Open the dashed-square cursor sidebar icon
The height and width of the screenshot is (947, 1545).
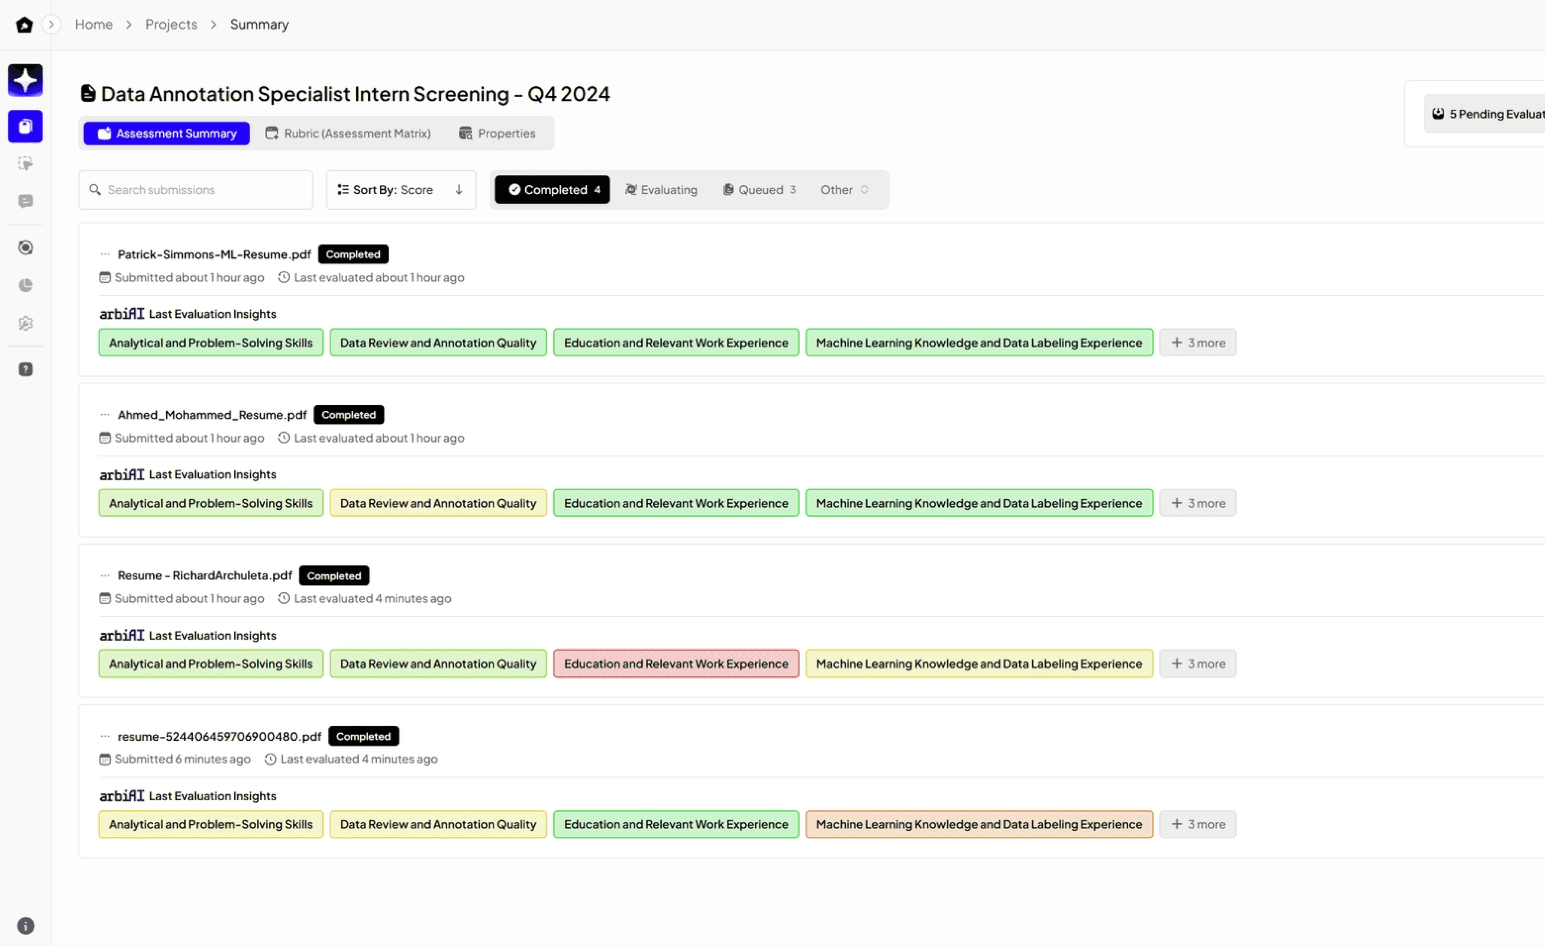pos(25,163)
